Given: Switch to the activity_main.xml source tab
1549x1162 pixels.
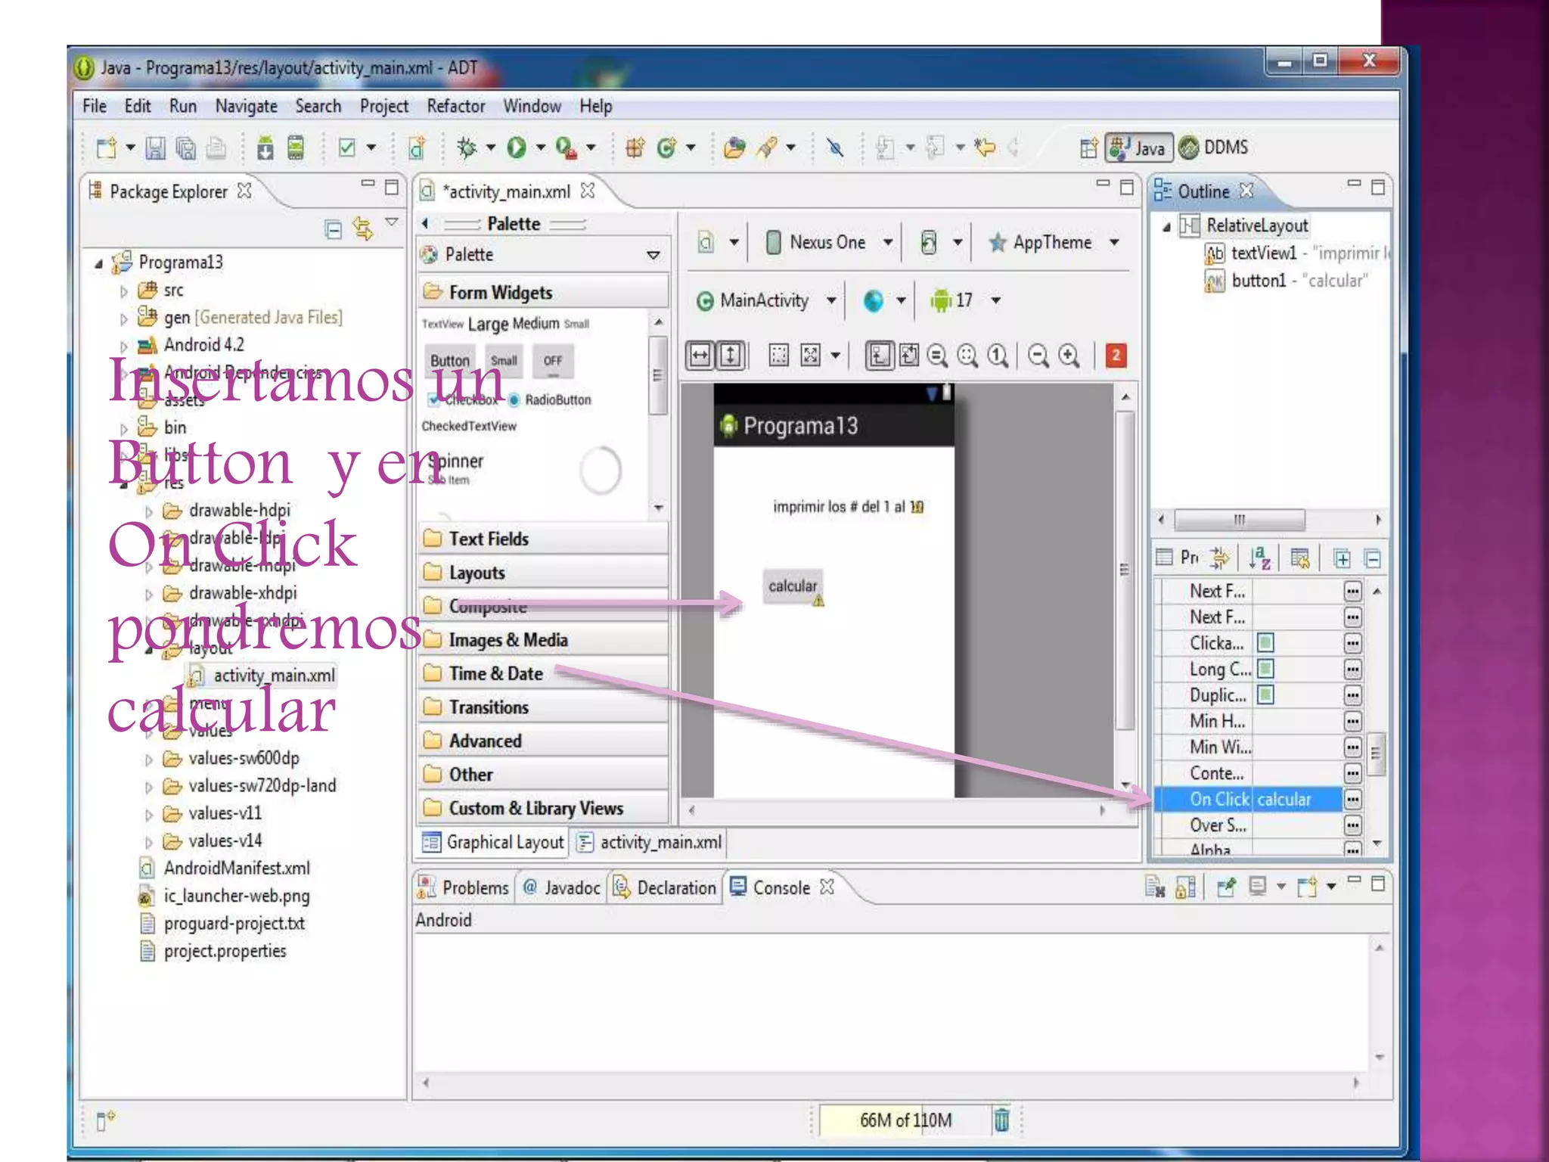Looking at the screenshot, I should pyautogui.click(x=649, y=842).
